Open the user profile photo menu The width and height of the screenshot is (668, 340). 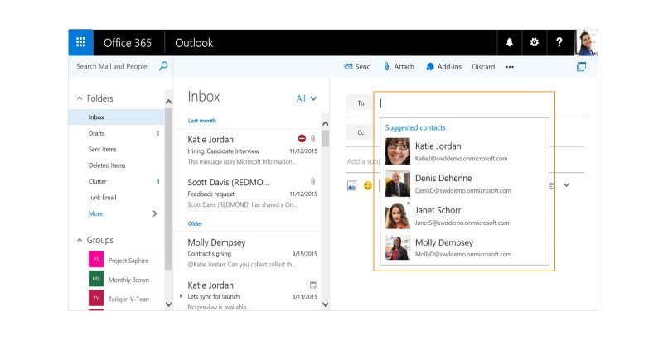coord(586,42)
